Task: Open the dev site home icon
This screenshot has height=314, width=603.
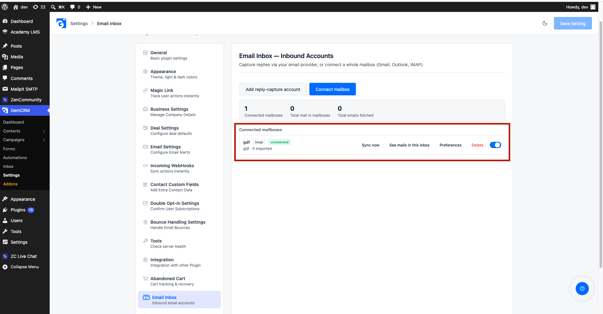Action: tap(16, 7)
